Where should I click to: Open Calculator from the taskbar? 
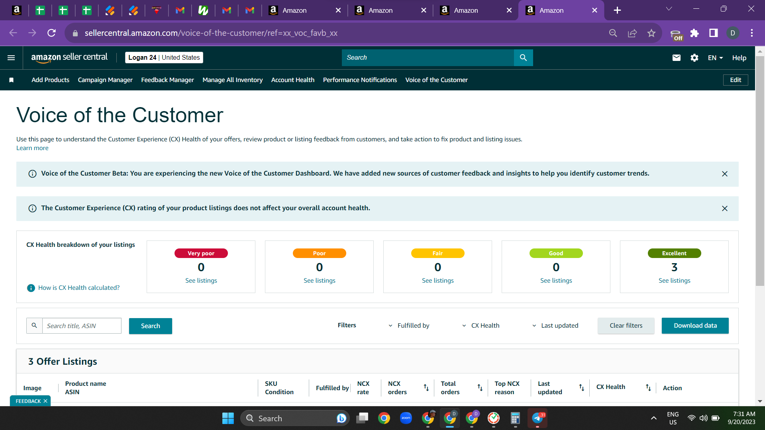(515, 418)
